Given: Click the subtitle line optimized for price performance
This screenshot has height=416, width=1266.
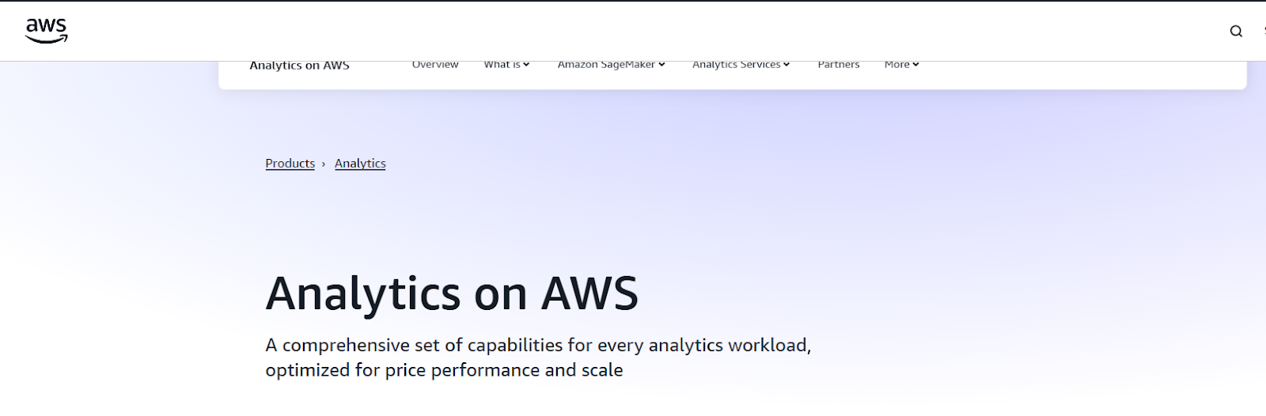Looking at the screenshot, I should (444, 370).
